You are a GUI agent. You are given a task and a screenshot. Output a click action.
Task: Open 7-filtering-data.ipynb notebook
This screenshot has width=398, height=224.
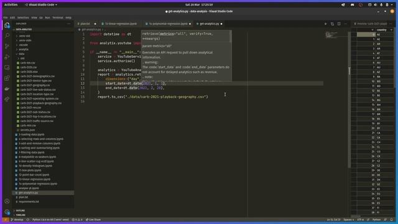click(32, 152)
